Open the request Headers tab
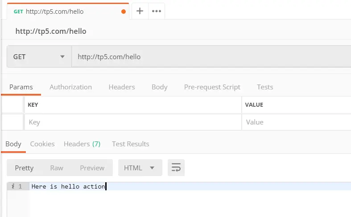 point(122,87)
